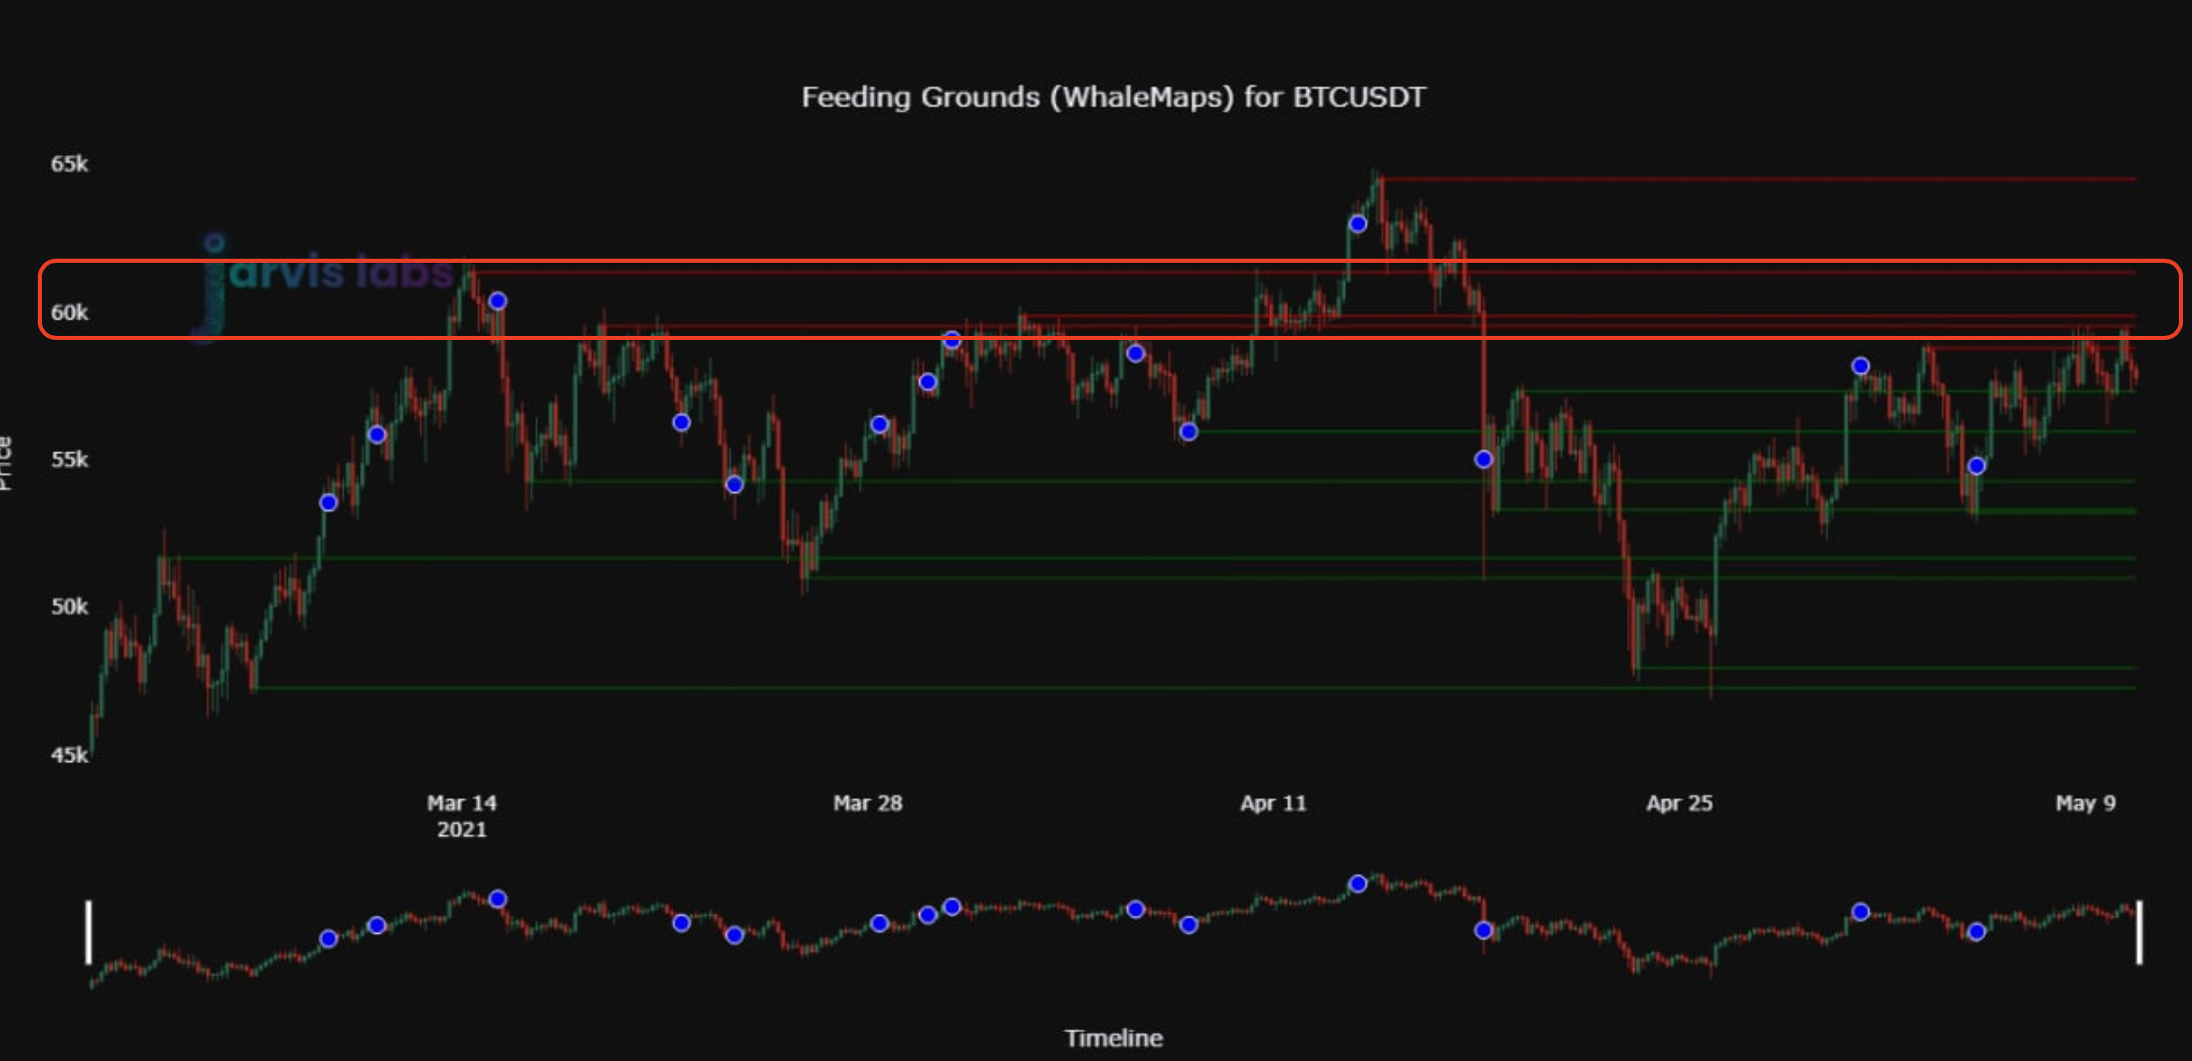Click the right white range slider handle
This screenshot has width=2192, height=1061.
coord(2139,933)
